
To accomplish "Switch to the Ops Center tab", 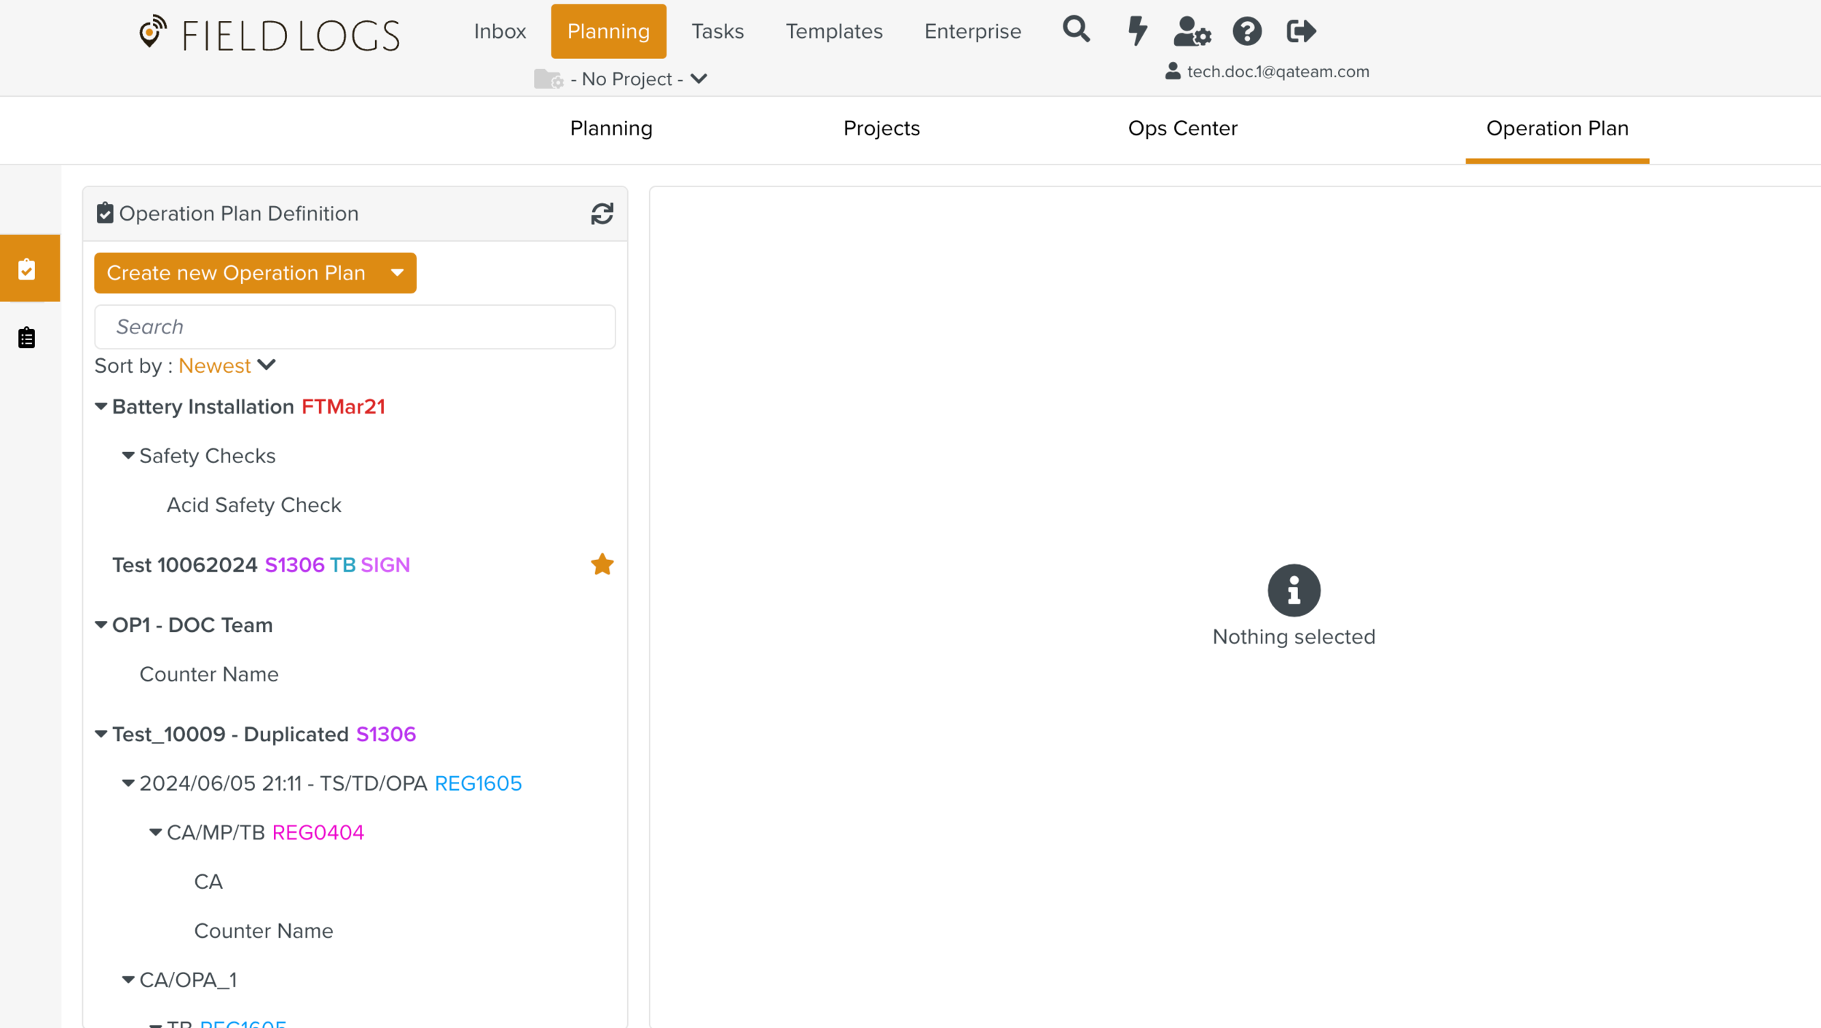I will (x=1182, y=128).
